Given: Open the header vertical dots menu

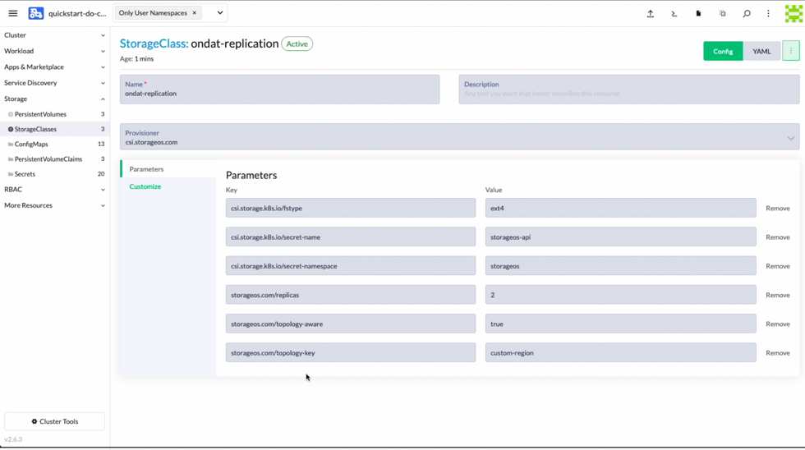Looking at the screenshot, I should [769, 13].
